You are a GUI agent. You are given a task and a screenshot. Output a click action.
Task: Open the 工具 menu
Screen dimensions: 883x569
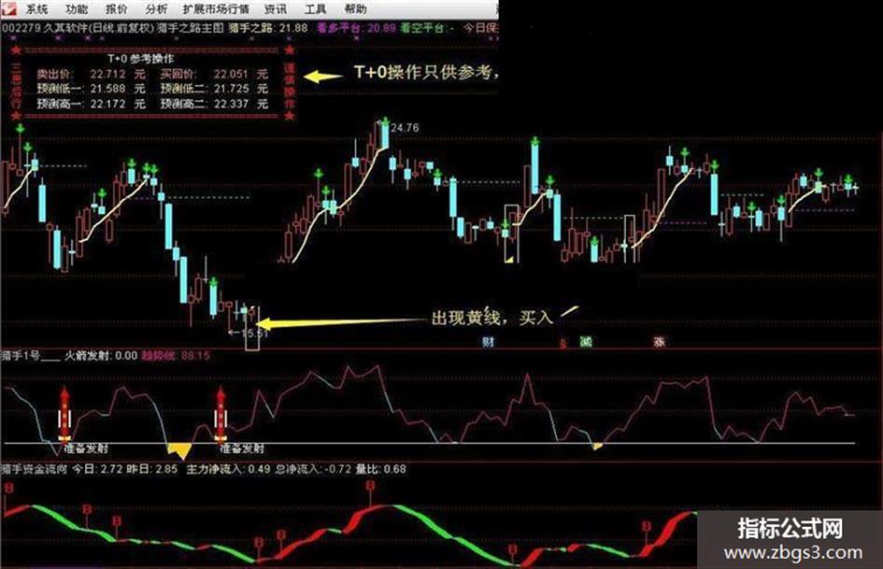[316, 9]
